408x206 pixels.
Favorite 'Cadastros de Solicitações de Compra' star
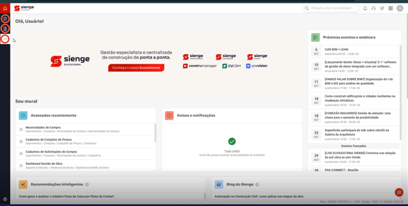21,154
